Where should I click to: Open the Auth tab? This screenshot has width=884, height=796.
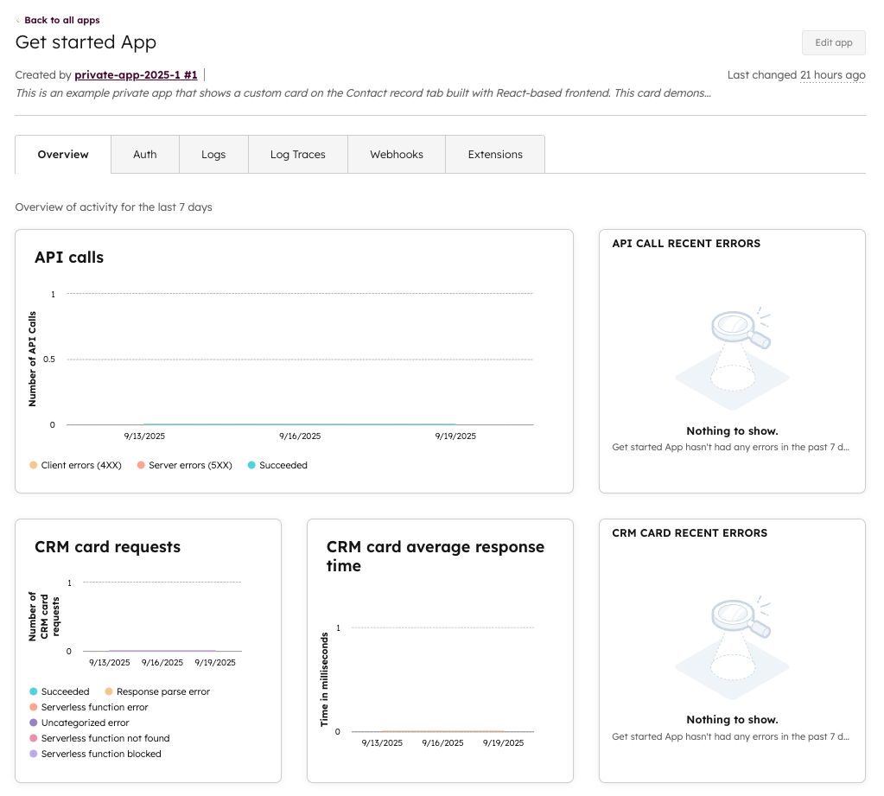tap(145, 155)
